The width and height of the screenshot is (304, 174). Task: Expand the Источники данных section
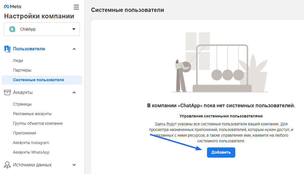(x=74, y=165)
